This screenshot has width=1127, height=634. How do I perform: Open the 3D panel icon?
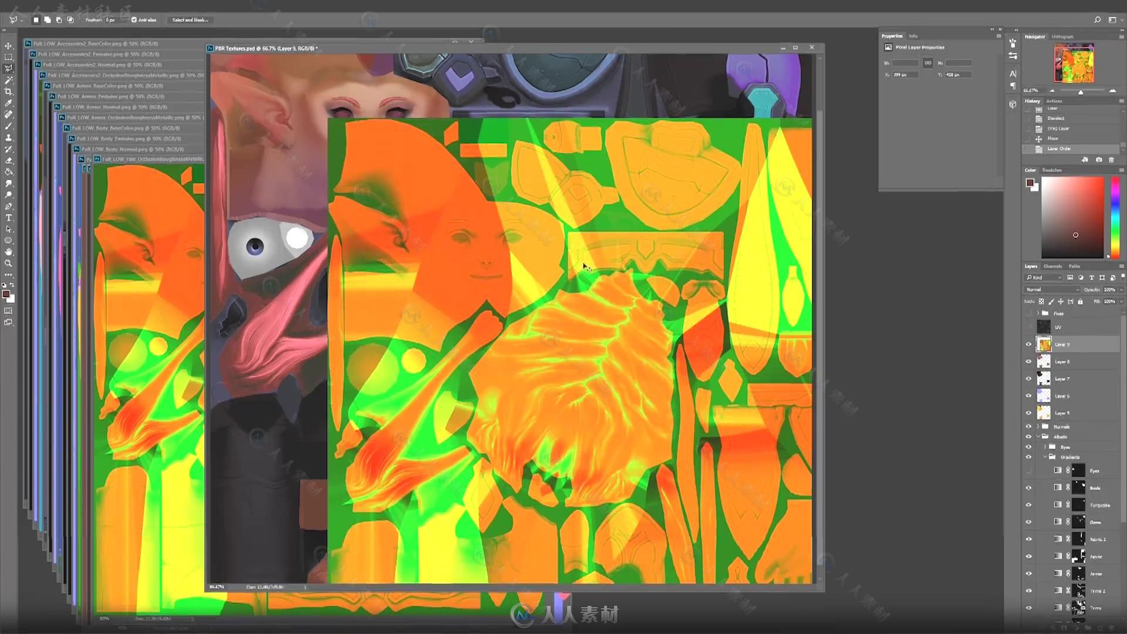pos(1013,104)
